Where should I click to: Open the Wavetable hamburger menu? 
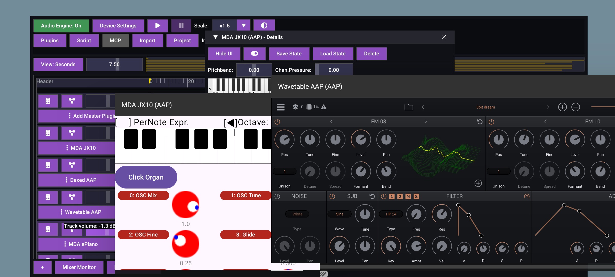coord(281,107)
